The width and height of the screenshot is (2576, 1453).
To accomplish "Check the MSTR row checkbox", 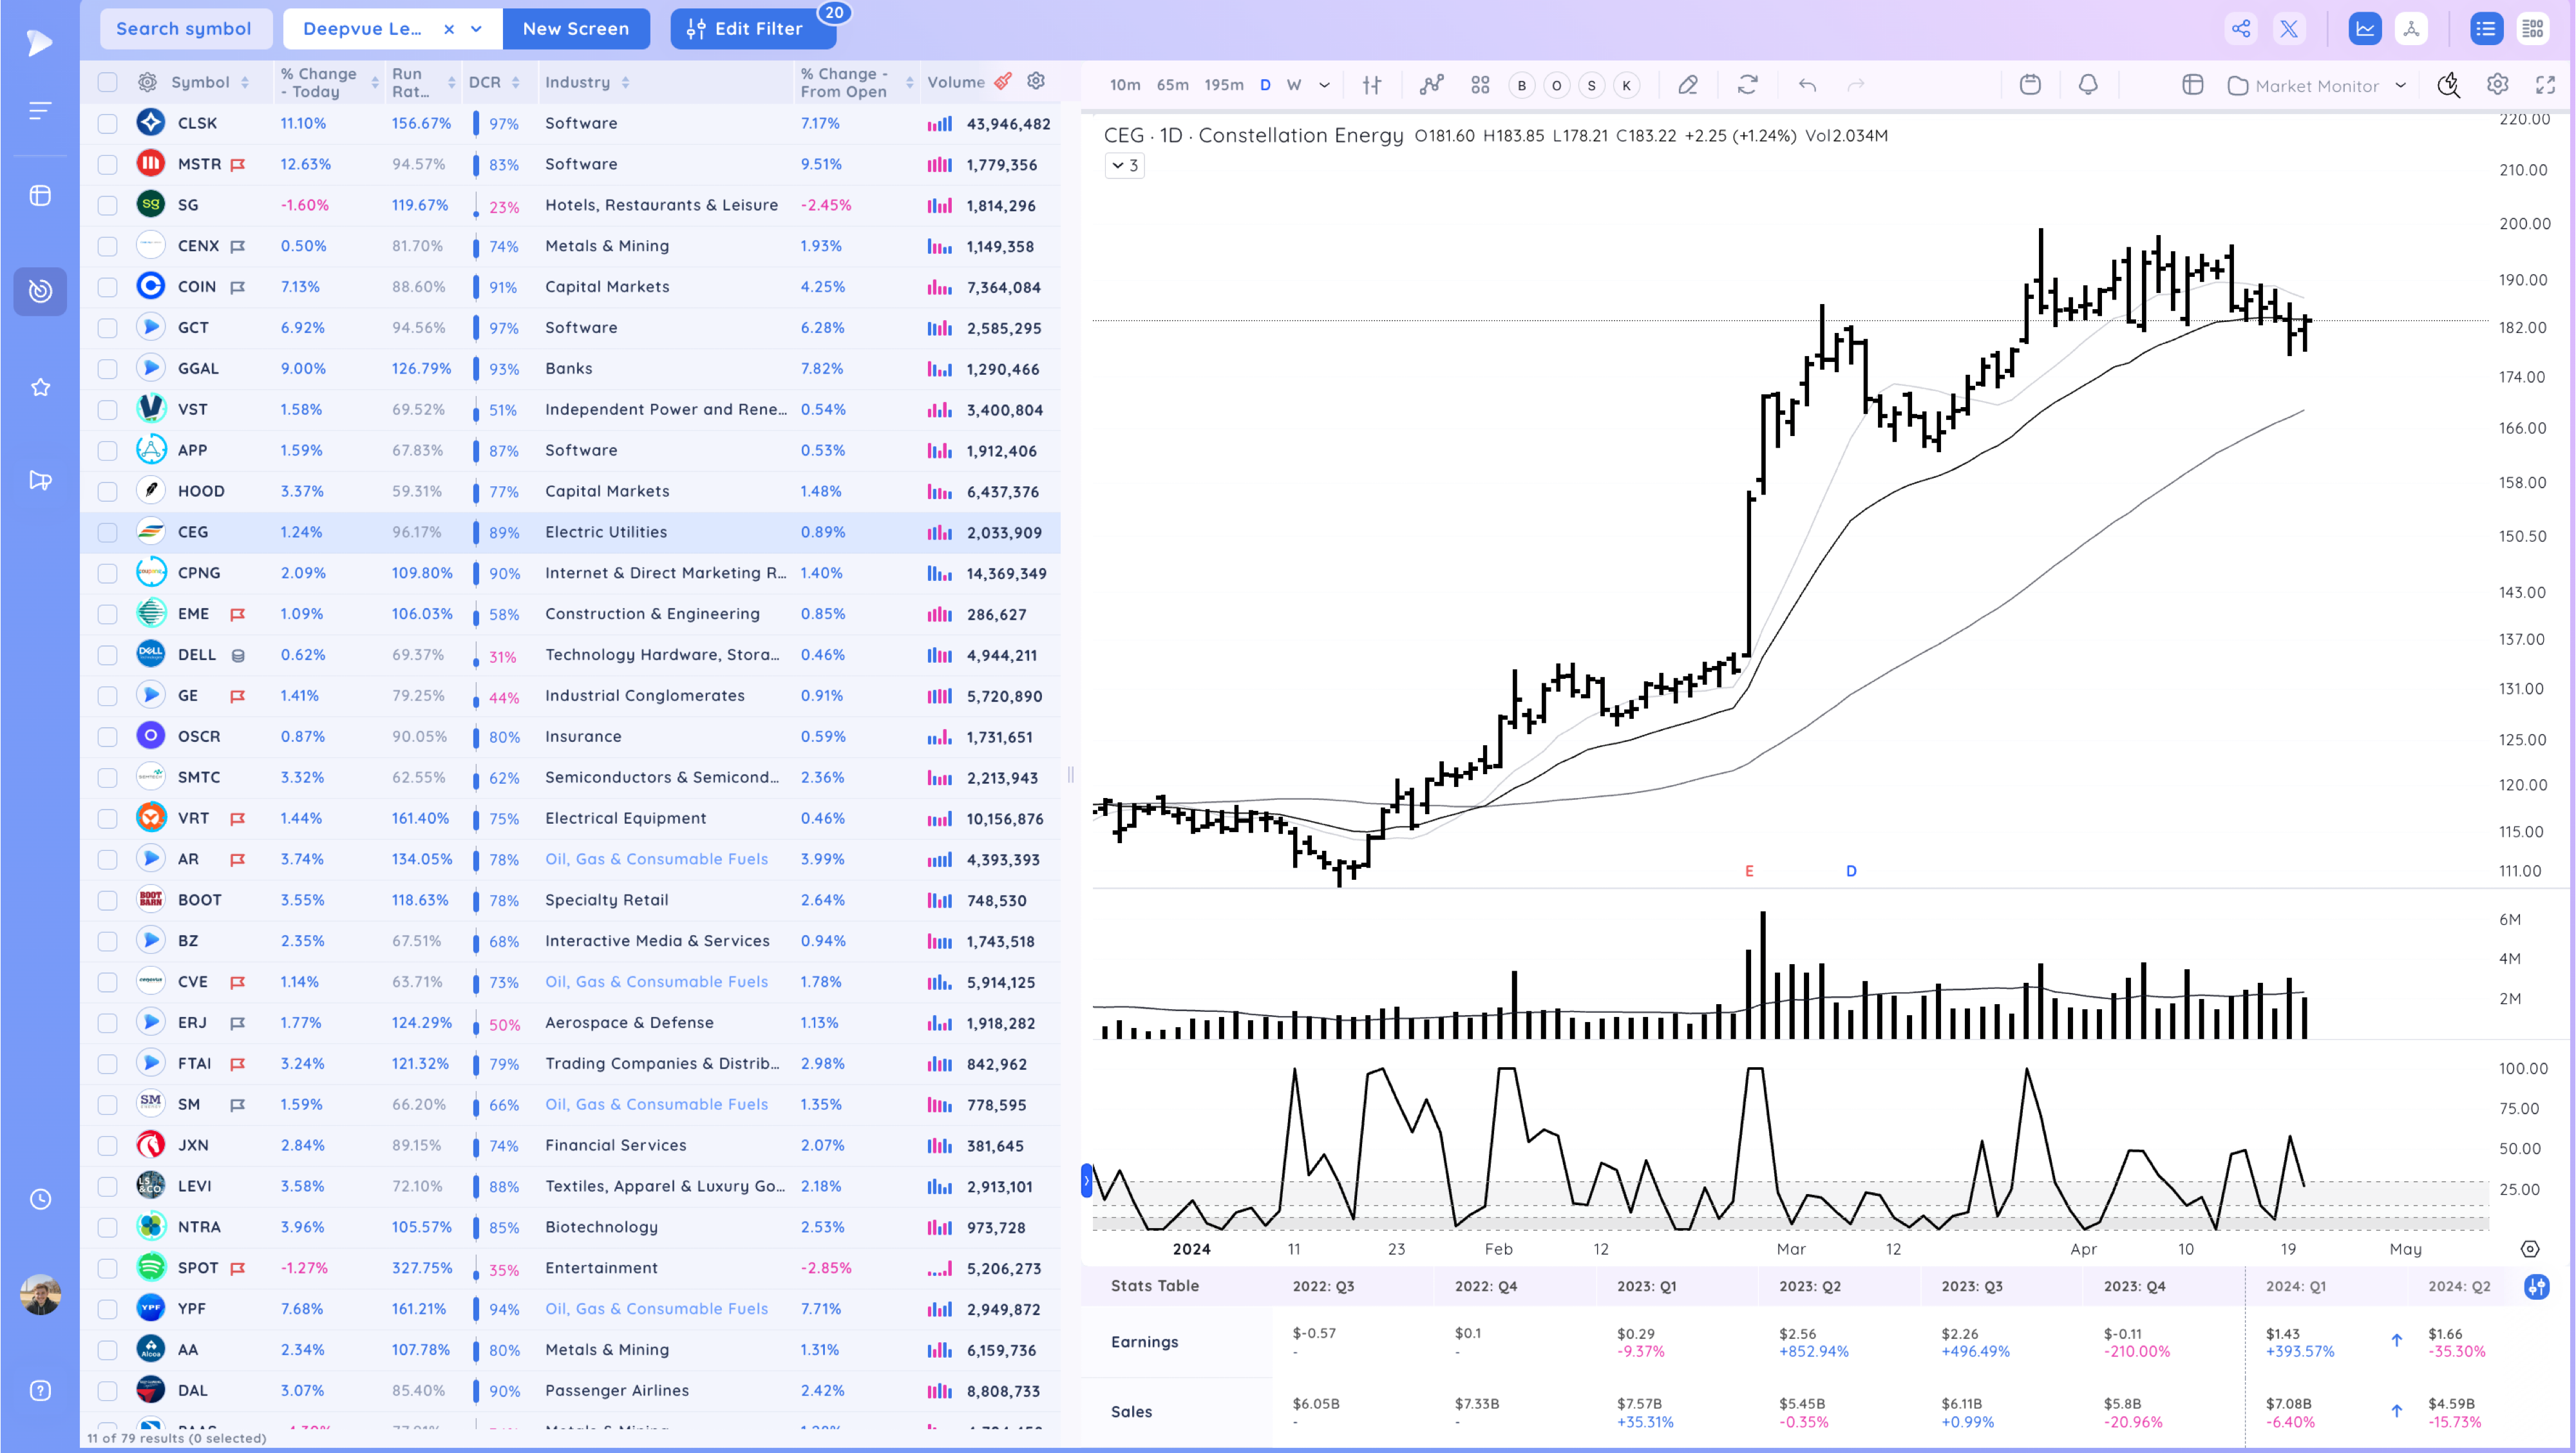I will pyautogui.click(x=108, y=164).
